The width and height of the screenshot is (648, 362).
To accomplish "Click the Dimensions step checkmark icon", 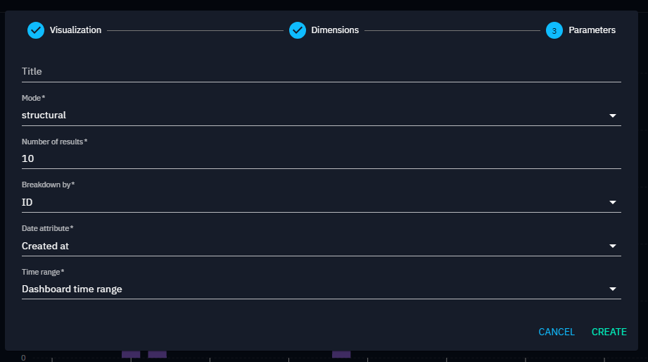I will coord(298,30).
